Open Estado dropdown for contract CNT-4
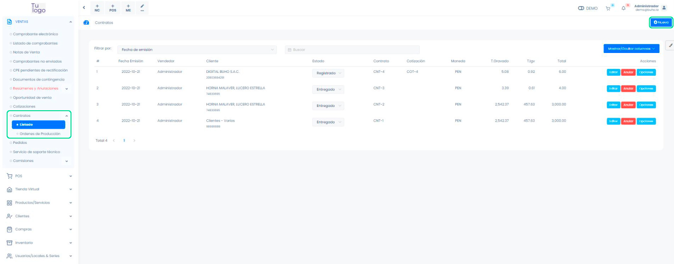674x264 pixels. pos(328,73)
